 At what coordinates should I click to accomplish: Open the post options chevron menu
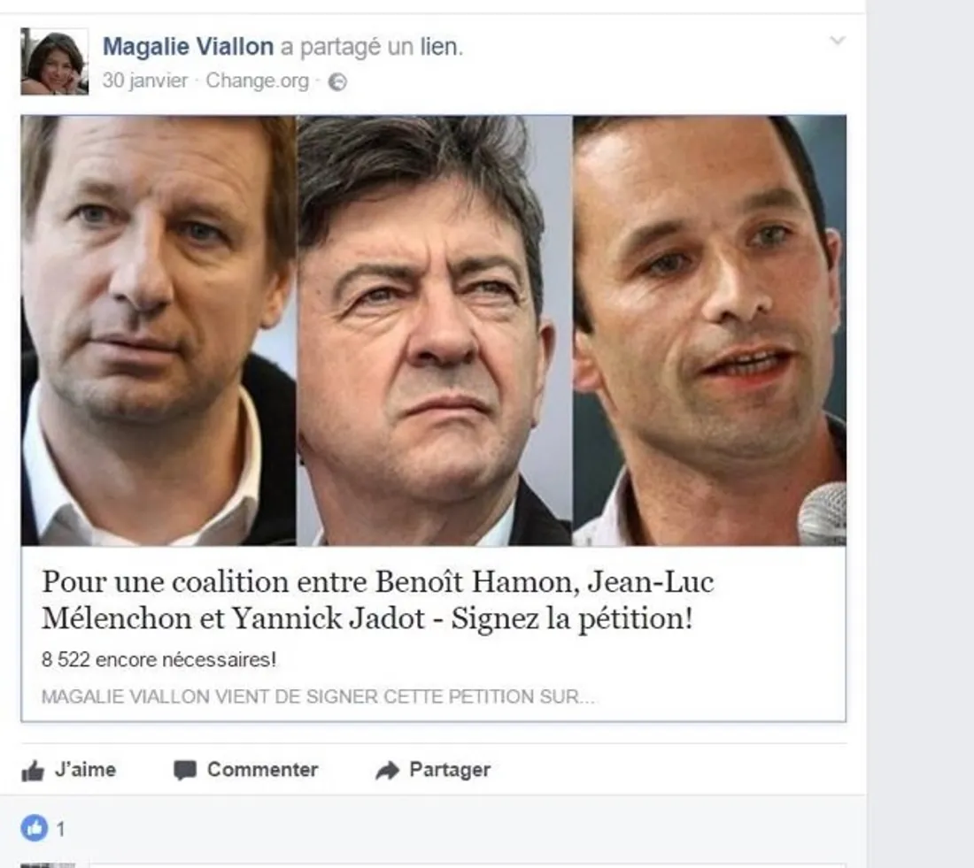click(838, 41)
